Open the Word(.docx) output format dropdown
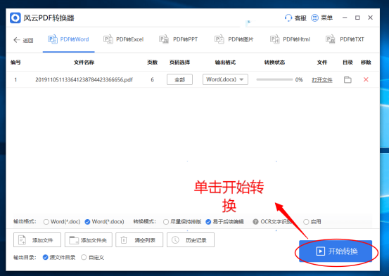 coord(225,79)
